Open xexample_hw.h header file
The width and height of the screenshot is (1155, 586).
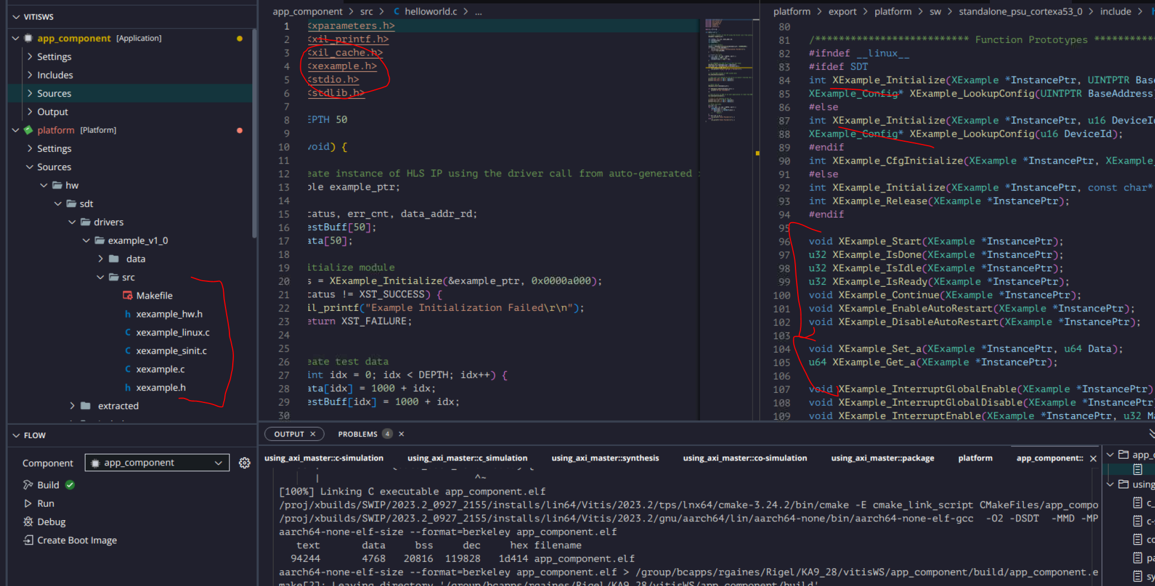pyautogui.click(x=169, y=314)
